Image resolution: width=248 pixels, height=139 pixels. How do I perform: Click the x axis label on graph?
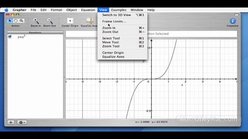coord(182,85)
